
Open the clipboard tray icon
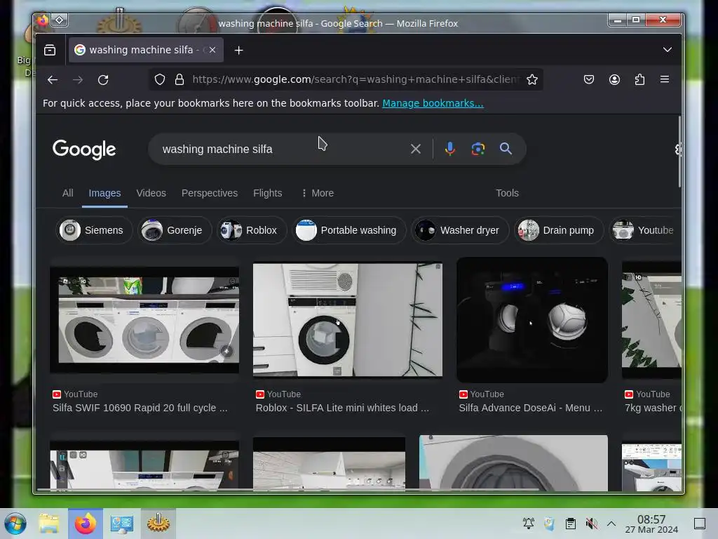[x=571, y=524]
